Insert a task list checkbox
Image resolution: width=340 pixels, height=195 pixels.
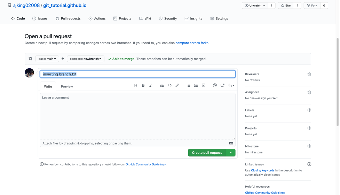204,85
